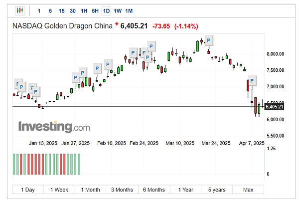
Task: Click the 8,000.00 price axis label
Action: (x=276, y=54)
